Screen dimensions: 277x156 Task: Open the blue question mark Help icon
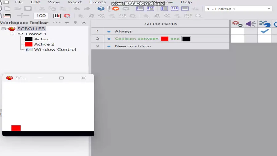tap(101, 9)
